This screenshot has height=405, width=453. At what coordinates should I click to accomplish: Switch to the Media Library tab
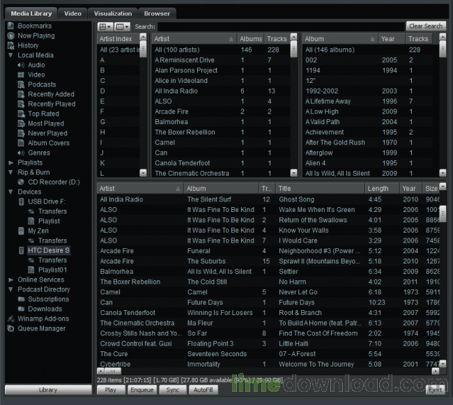[31, 13]
